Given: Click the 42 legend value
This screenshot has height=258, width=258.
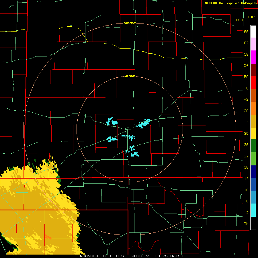Looking at the screenshot, I should [246, 99].
